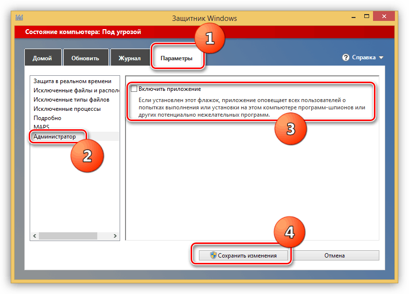Image resolution: width=409 pixels, height=294 pixels.
Task: Open the Обновить tab
Action: (85, 58)
